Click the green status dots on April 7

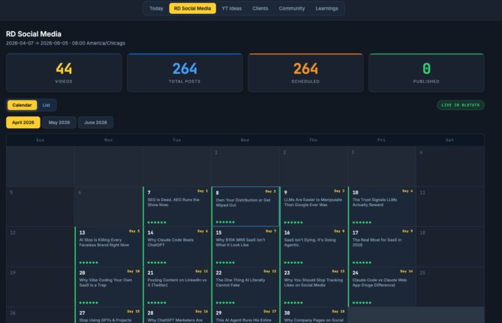tap(157, 222)
